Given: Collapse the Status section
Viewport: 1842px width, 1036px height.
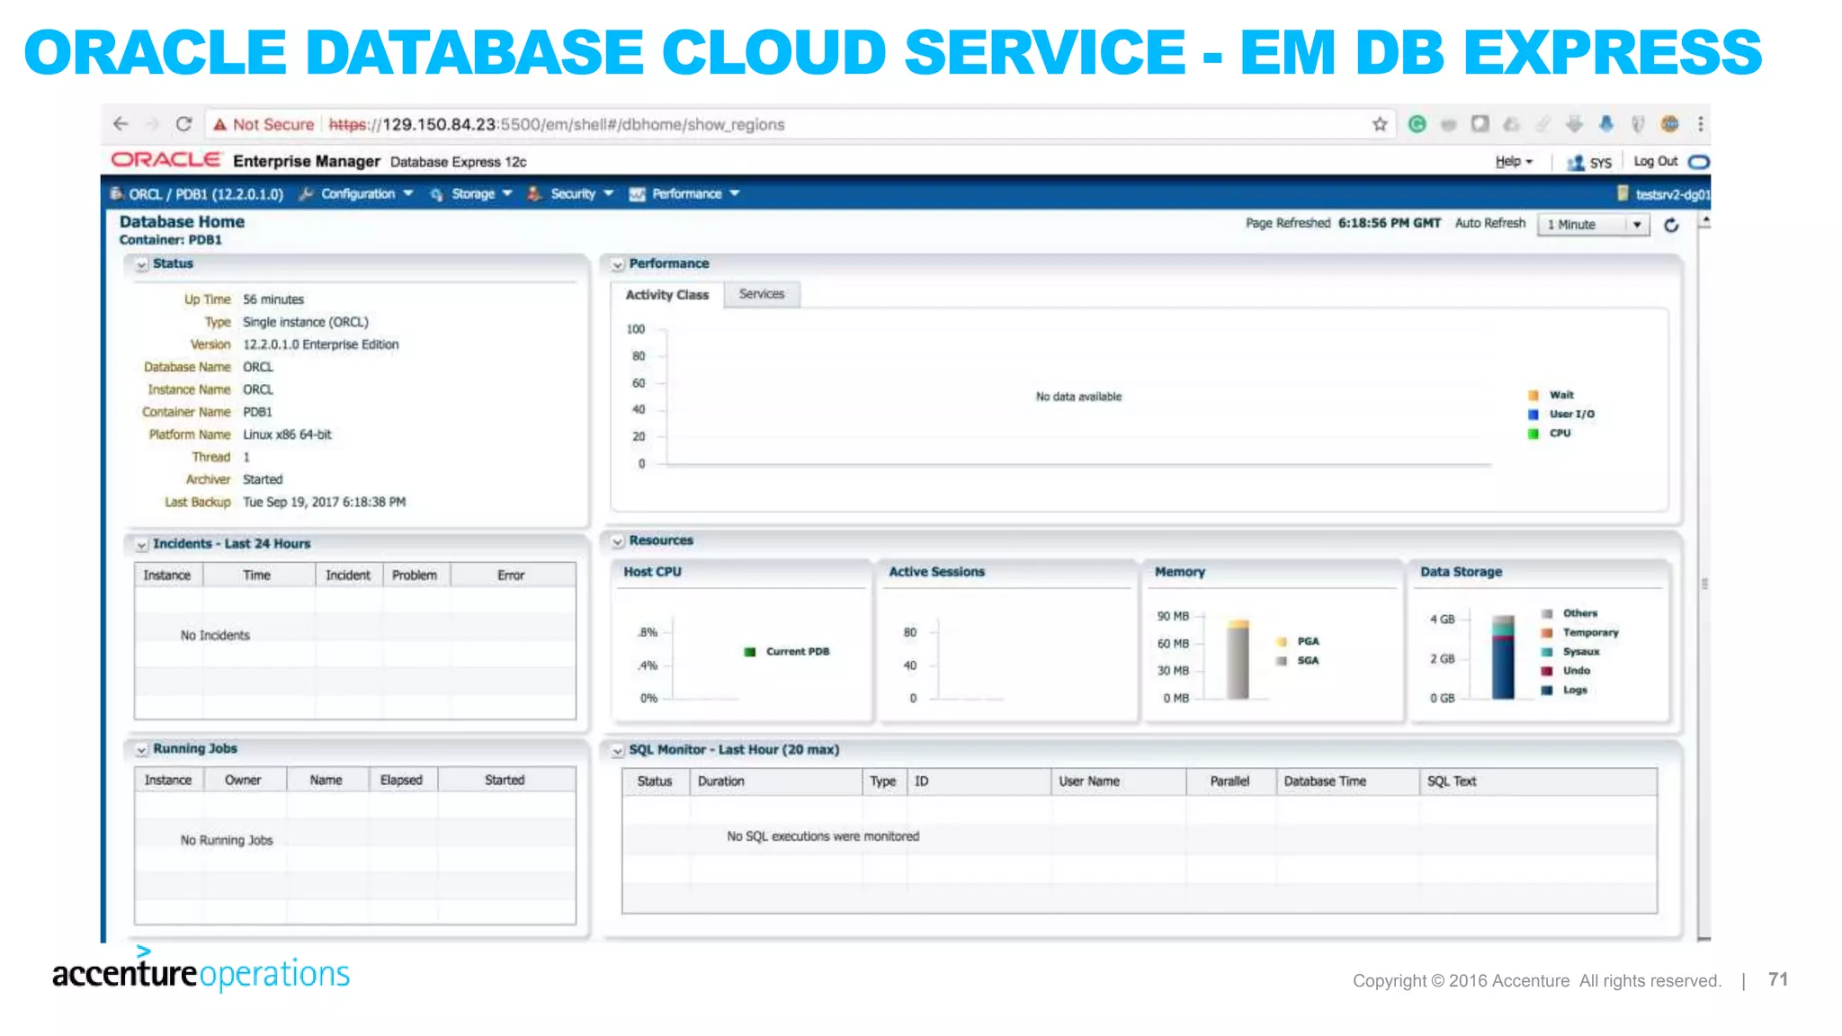Looking at the screenshot, I should coord(141,264).
